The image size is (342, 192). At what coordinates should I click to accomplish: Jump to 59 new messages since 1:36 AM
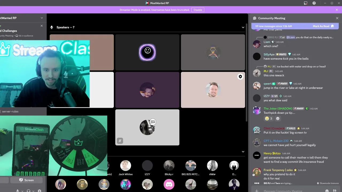[274, 26]
